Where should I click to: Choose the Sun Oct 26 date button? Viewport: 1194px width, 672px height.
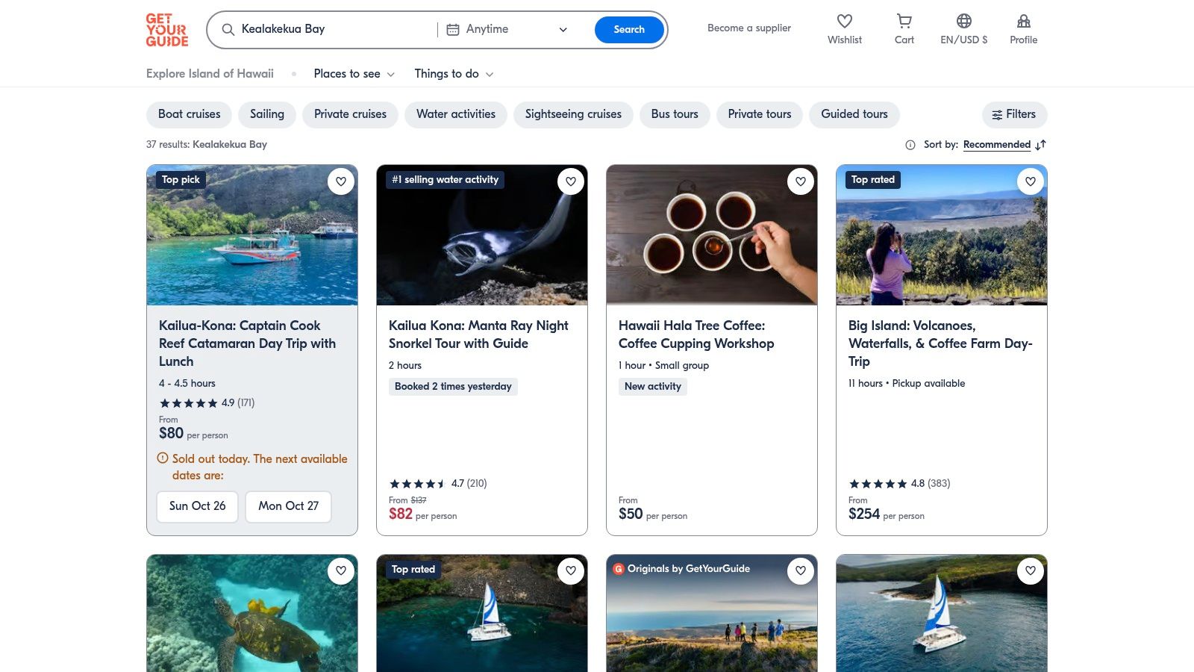[197, 506]
